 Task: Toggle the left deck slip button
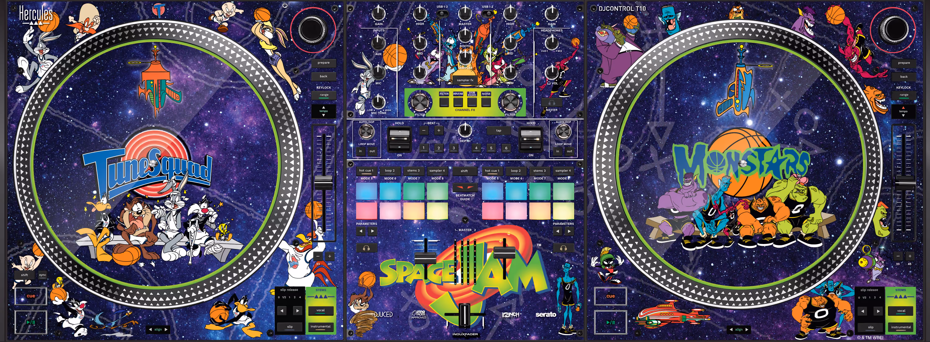tap(290, 326)
